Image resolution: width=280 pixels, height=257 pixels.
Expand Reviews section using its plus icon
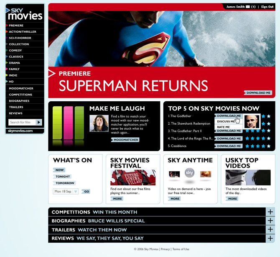[x=270, y=238]
